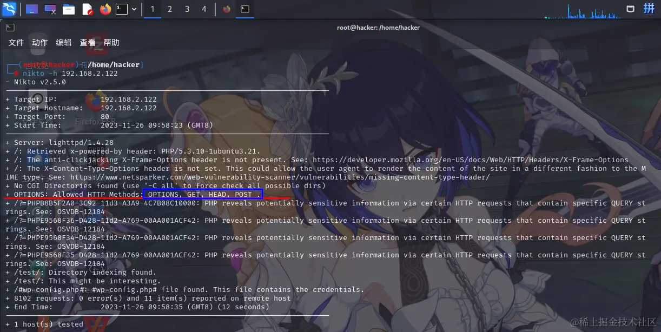Click '/test/: This might be interesting.' line
Viewport: 661px width, 332px height.
click(83, 281)
